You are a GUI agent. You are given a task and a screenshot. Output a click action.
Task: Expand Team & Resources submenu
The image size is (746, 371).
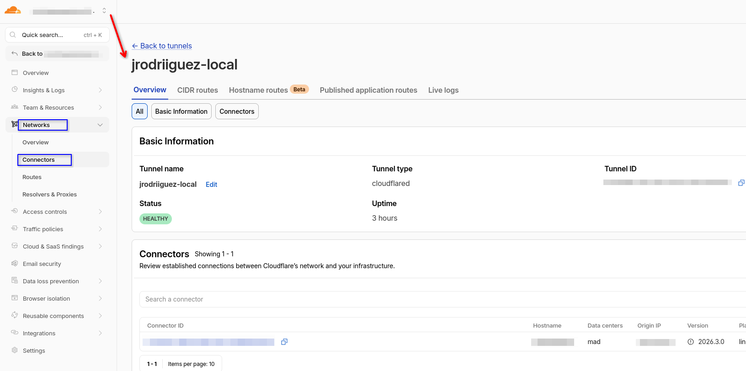[100, 107]
